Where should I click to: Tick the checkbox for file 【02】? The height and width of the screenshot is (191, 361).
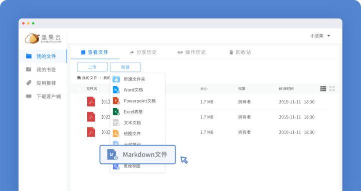click(x=79, y=117)
